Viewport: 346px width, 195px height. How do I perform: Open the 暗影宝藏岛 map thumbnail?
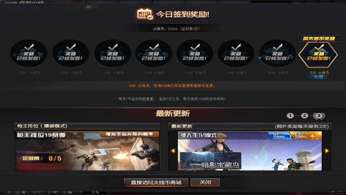coord(210,161)
